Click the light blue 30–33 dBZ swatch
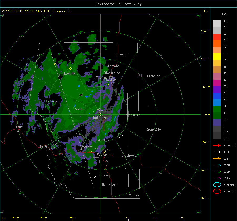237x221 pixels. point(217,103)
